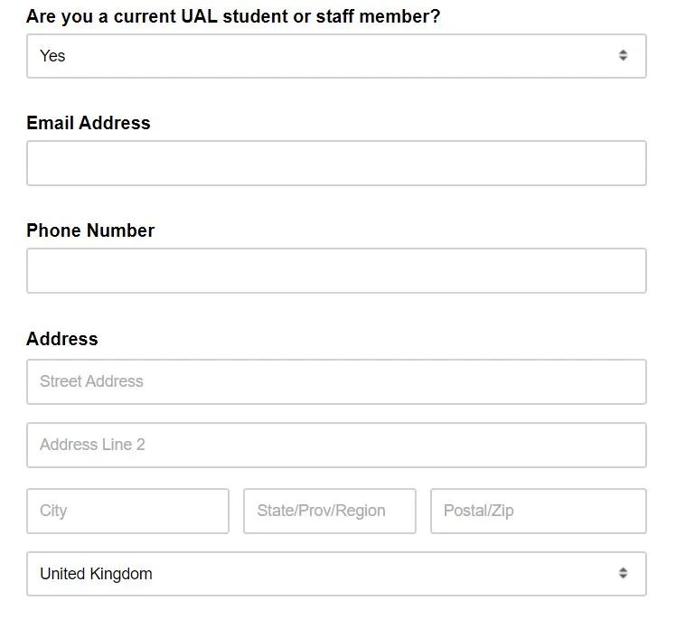This screenshot has width=676, height=629.
Task: Click the bold Address heading label
Action: 62,339
